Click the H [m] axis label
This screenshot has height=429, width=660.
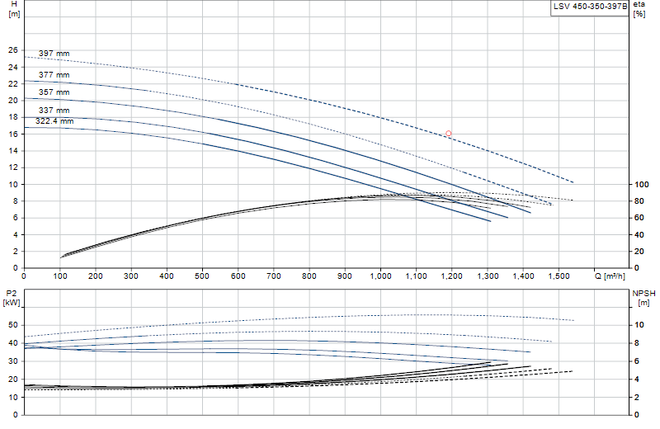click(x=14, y=9)
